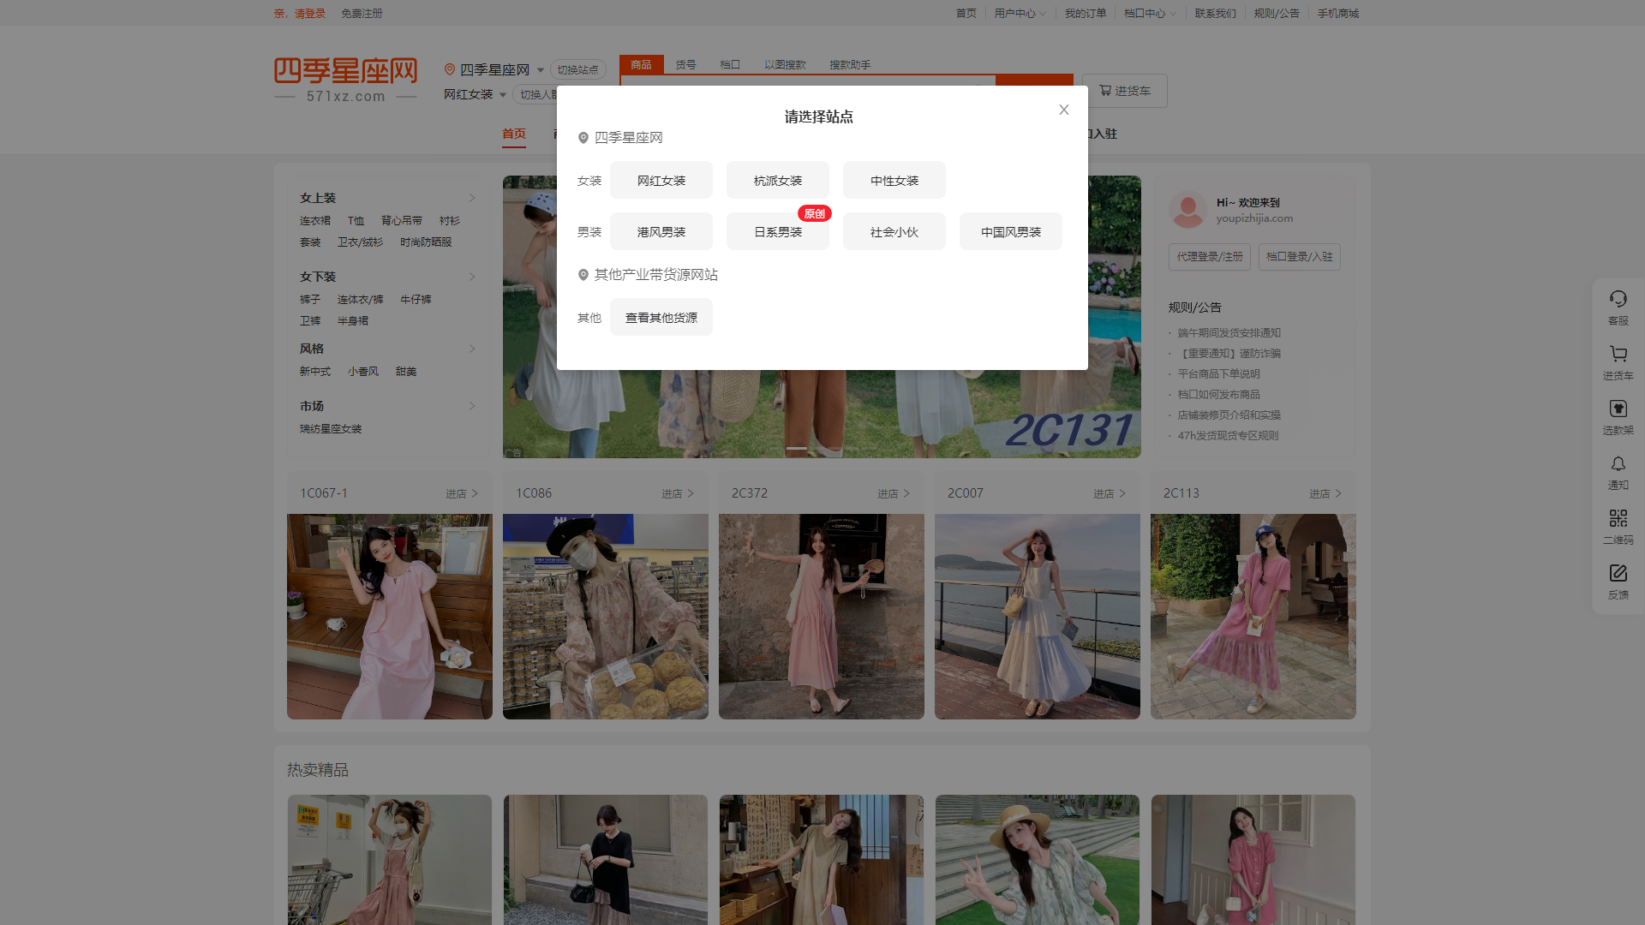1645x925 pixels.
Task: Select 查看其他货源 option
Action: pos(661,318)
